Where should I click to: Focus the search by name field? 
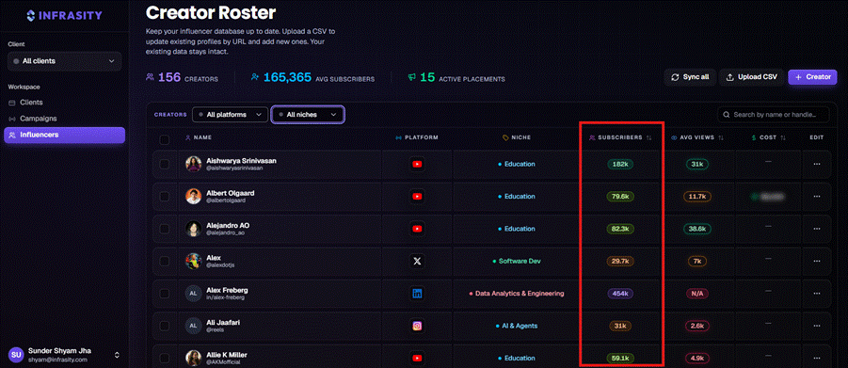pos(774,115)
